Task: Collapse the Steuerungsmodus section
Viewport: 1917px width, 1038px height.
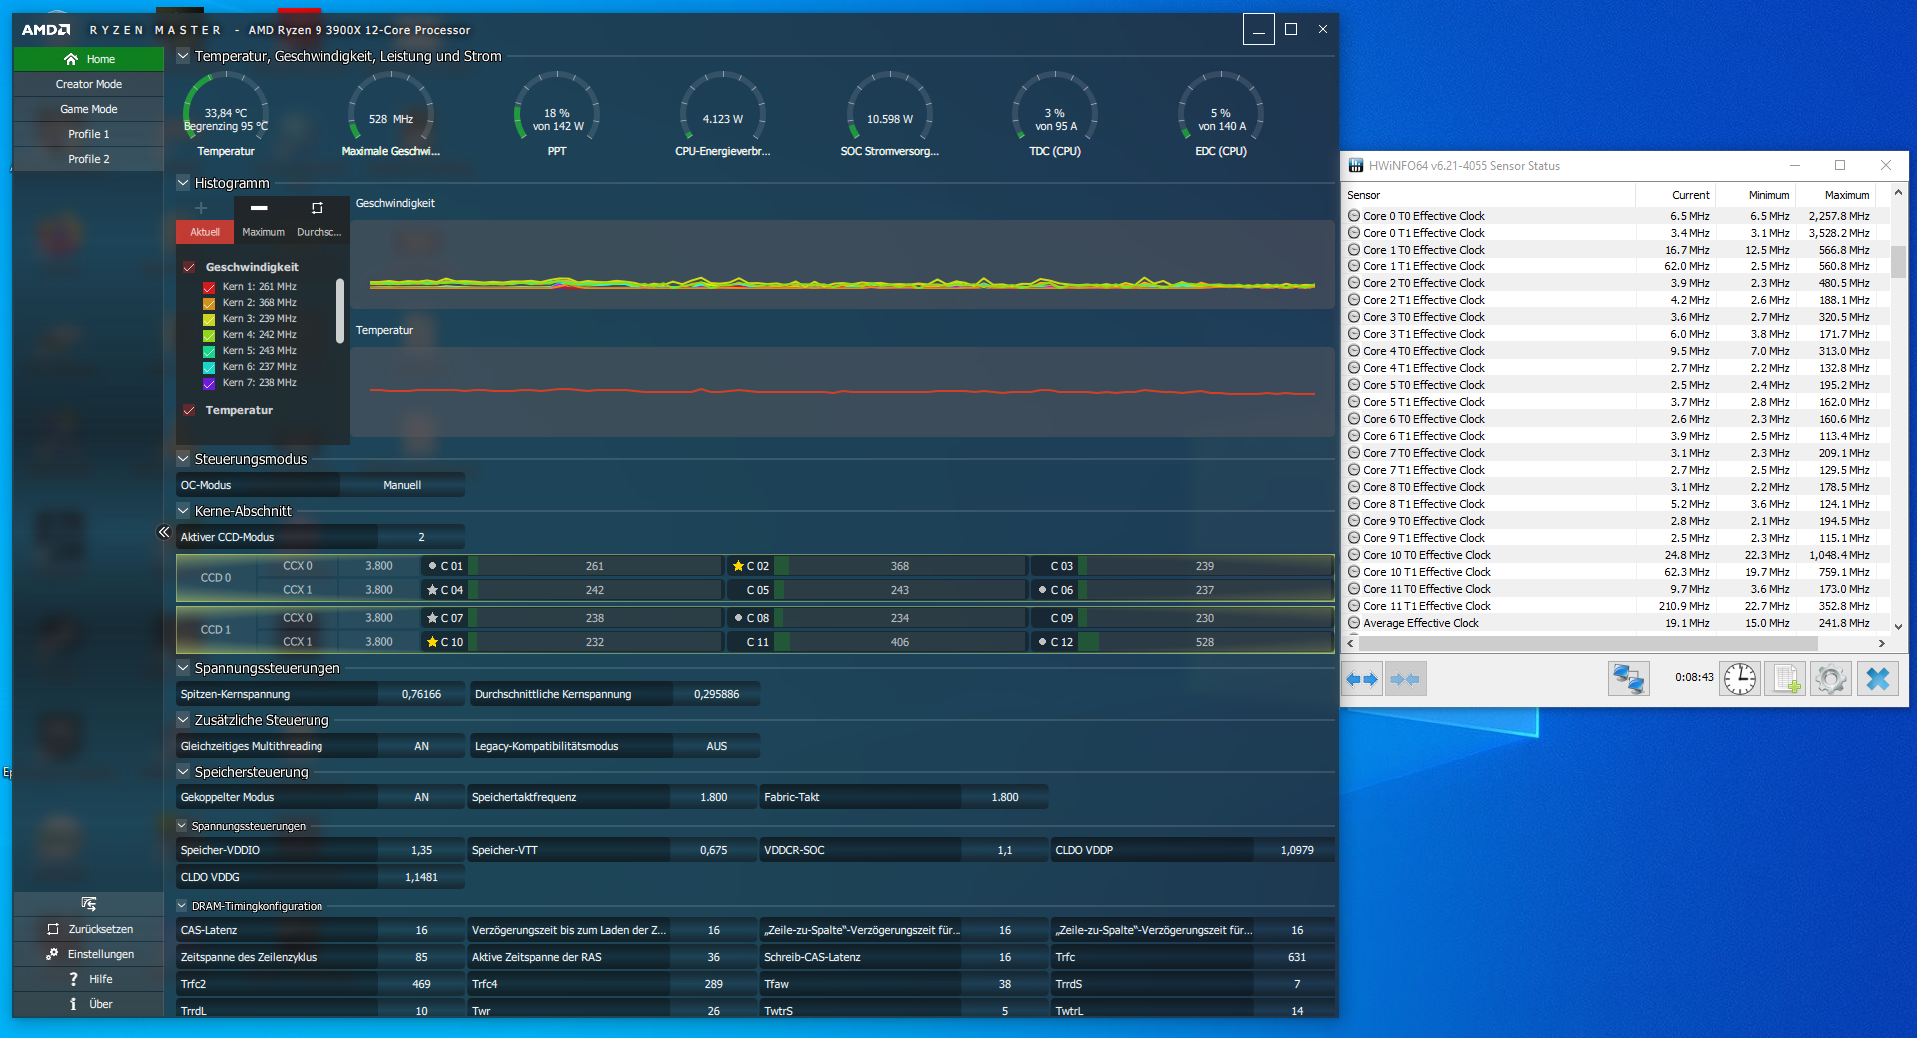Action: coord(183,459)
